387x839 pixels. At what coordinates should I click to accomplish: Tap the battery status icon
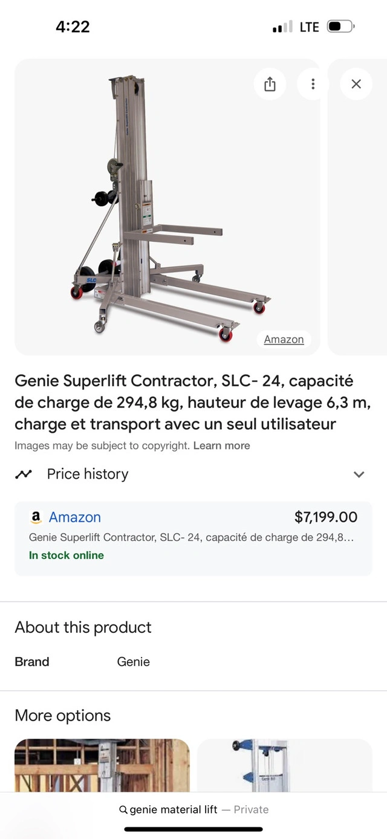(x=340, y=27)
